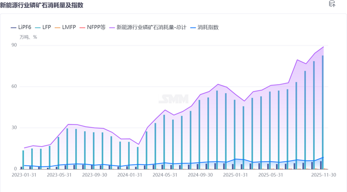Click the SMM watermark in chart center
Screen dimensions: 347x192
[x=173, y=99]
